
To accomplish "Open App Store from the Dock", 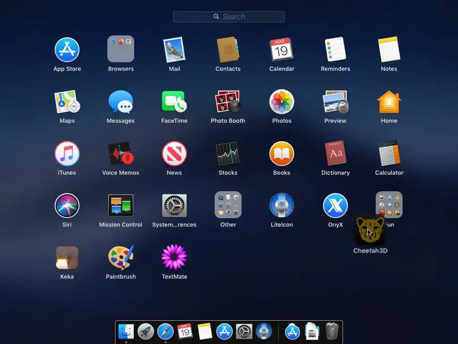I will 225,332.
